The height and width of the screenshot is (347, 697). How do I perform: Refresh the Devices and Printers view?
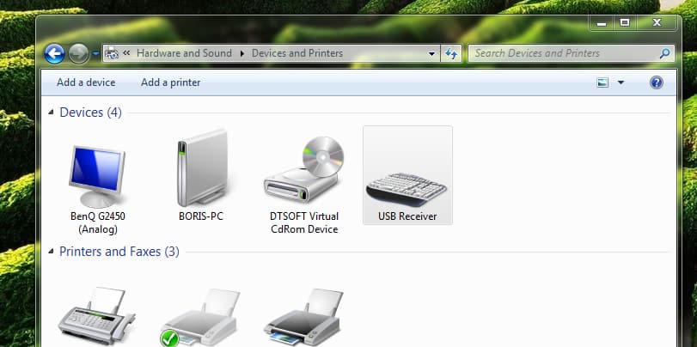[451, 53]
